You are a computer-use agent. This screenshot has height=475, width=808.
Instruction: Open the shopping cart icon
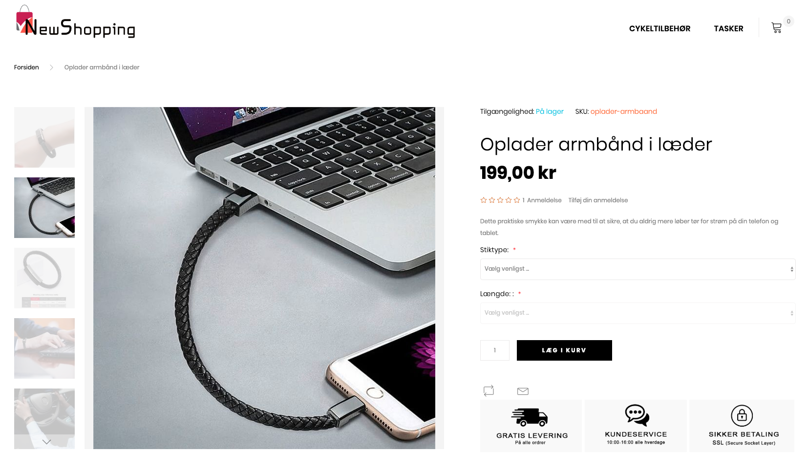(x=776, y=28)
